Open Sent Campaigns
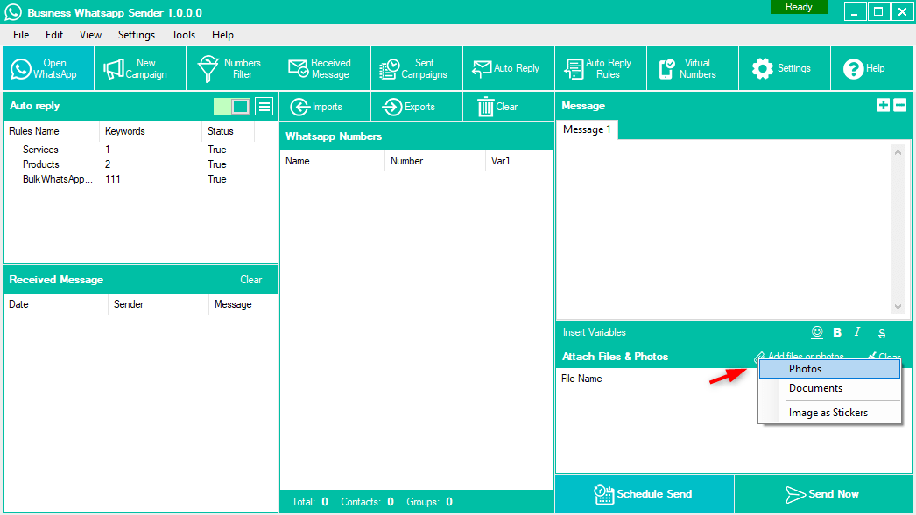The width and height of the screenshot is (916, 515). tap(416, 68)
